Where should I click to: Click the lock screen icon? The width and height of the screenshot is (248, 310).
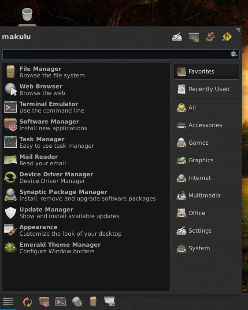click(x=194, y=37)
